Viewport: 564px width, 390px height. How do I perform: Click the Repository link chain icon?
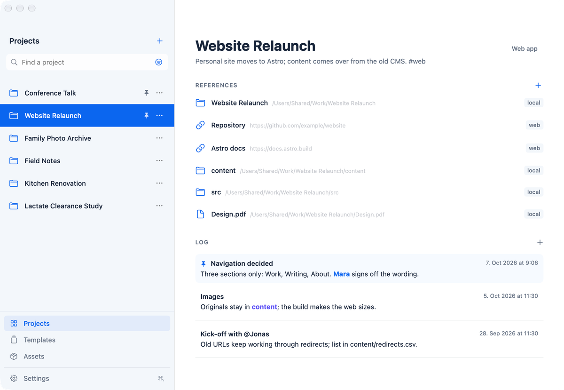click(200, 125)
